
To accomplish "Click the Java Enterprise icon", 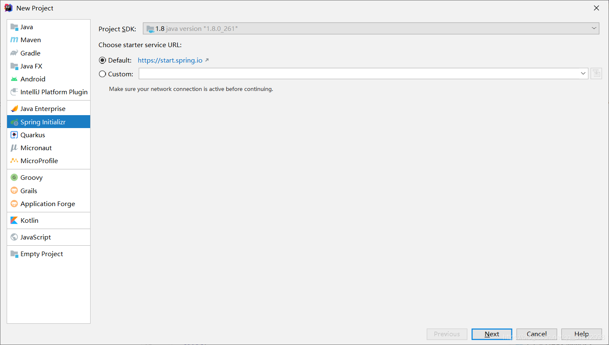I will click(x=14, y=108).
